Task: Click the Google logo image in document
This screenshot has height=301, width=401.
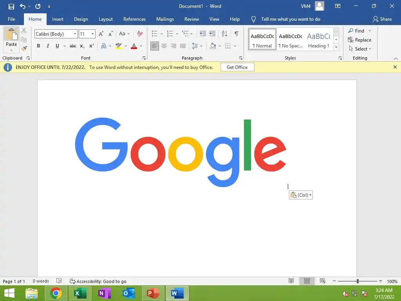Action: click(x=181, y=152)
